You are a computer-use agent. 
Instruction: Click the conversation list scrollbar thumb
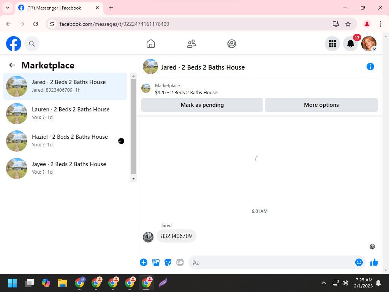click(133, 126)
